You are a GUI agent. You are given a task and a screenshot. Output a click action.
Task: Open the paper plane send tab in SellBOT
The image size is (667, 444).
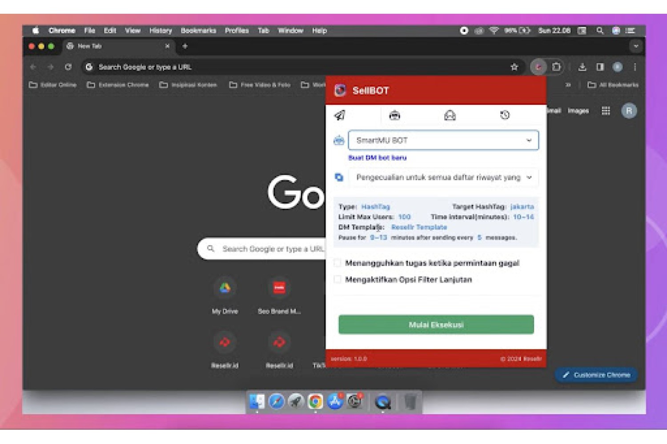coord(340,115)
